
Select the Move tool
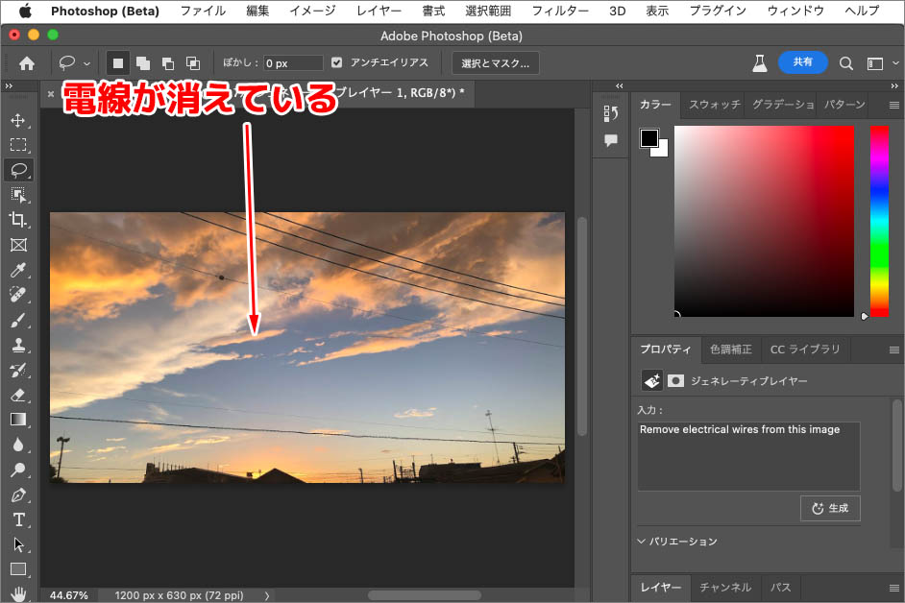pyautogui.click(x=18, y=120)
